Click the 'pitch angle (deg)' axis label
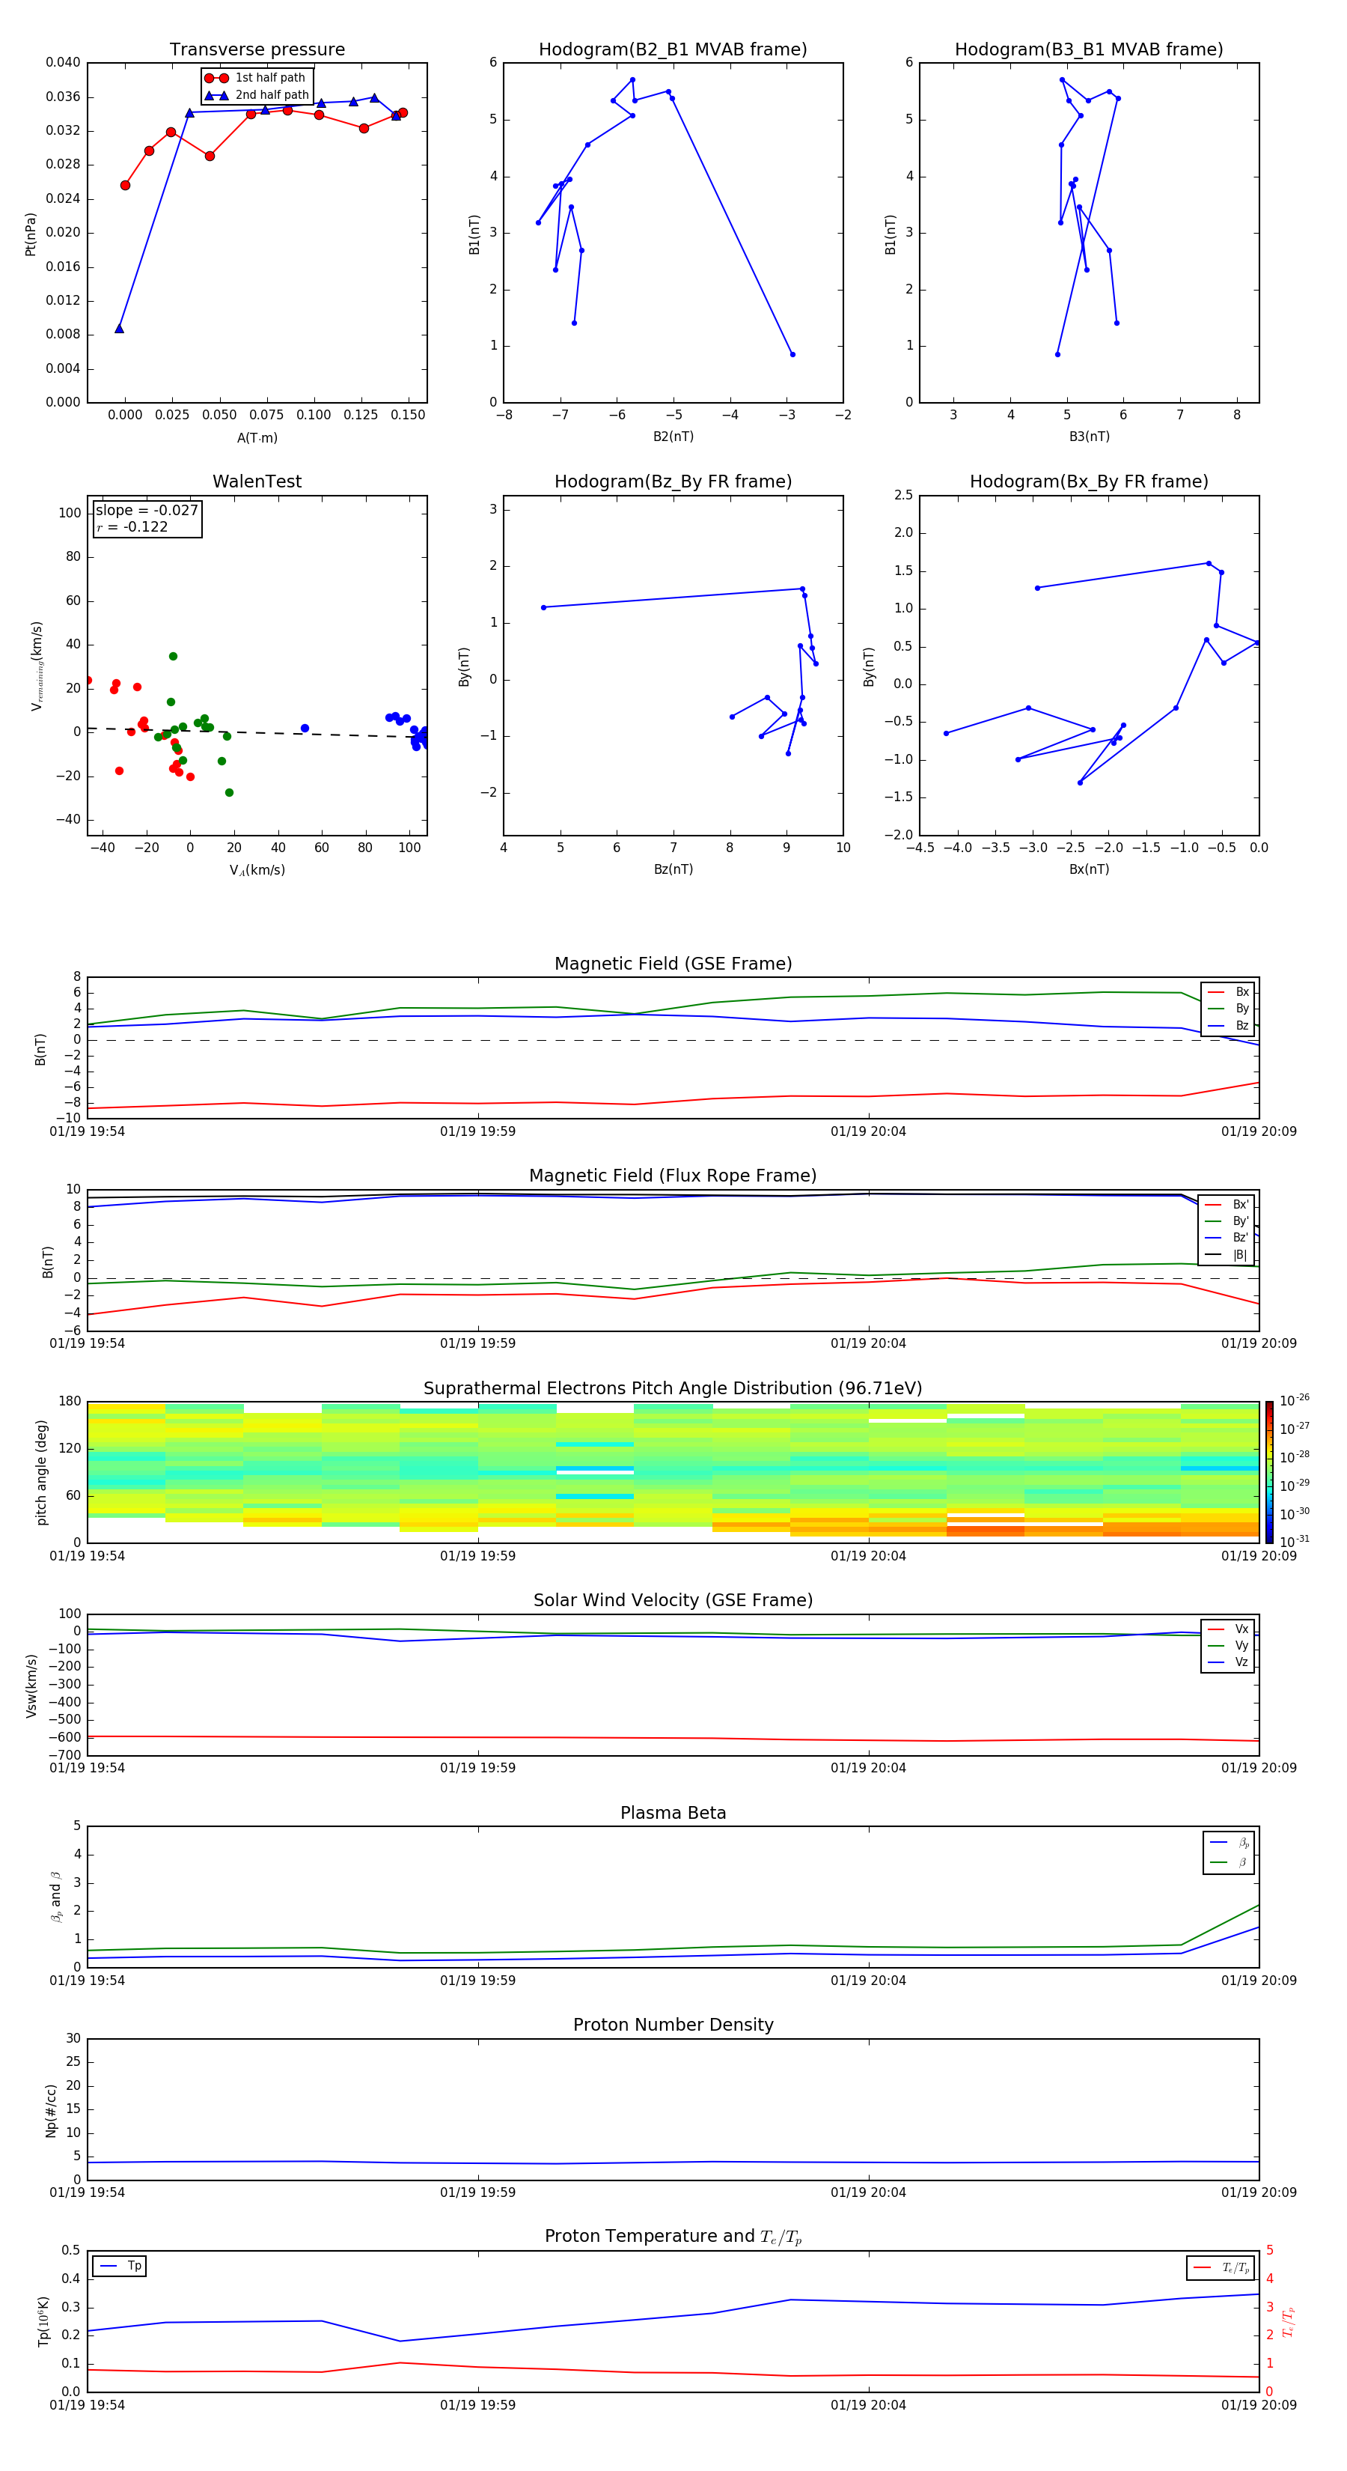This screenshot has width=1347, height=2471. [41, 1472]
